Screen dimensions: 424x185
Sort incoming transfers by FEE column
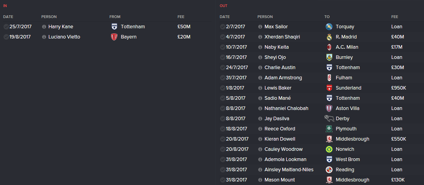pyautogui.click(x=181, y=17)
